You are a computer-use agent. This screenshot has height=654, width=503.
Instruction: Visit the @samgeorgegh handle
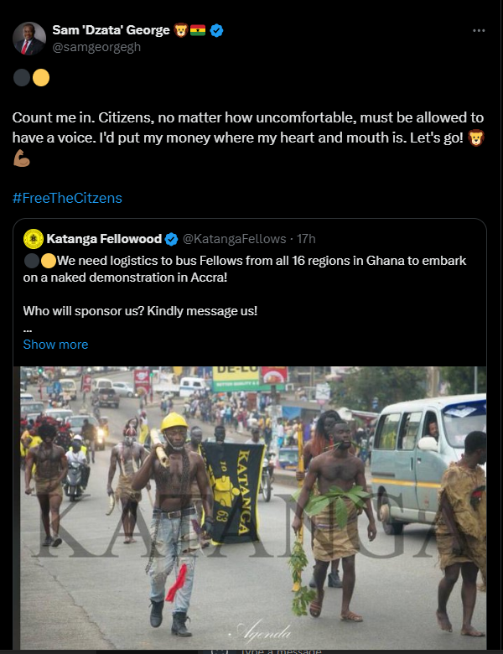tap(96, 47)
